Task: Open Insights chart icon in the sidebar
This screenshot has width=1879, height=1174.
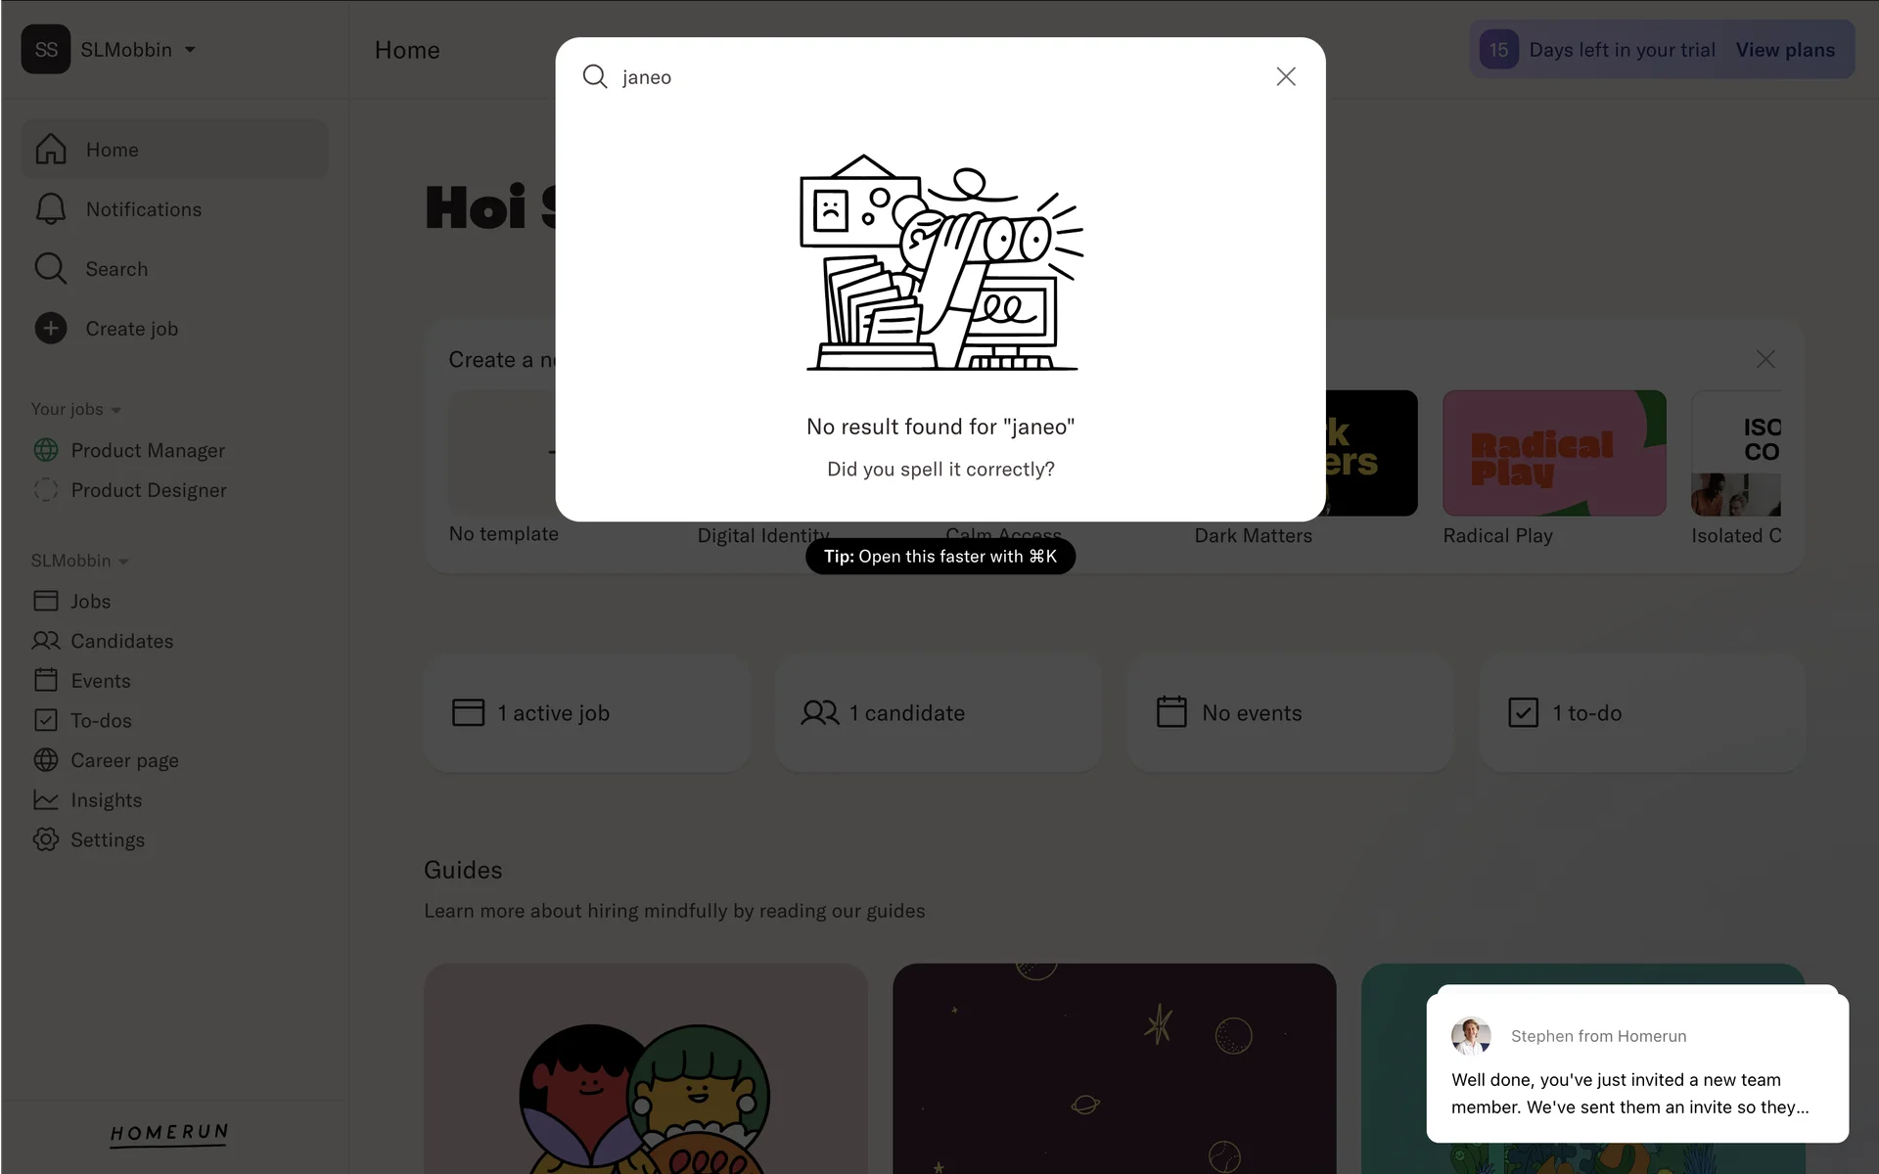Action: coord(46,799)
